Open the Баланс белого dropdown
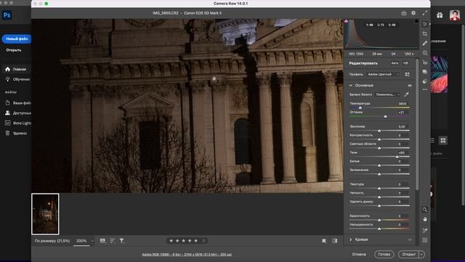This screenshot has width=465, height=262. click(x=387, y=95)
